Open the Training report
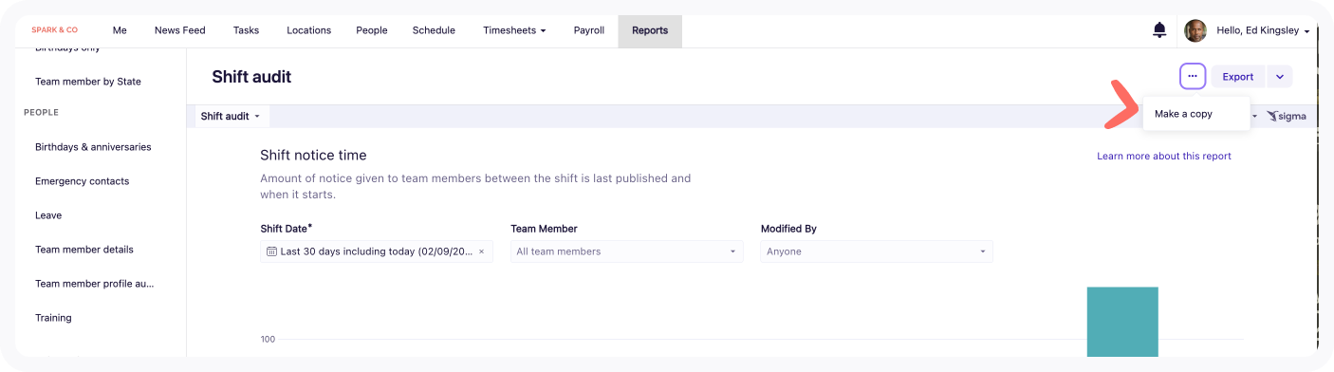Image resolution: width=1334 pixels, height=372 pixels. click(x=53, y=318)
